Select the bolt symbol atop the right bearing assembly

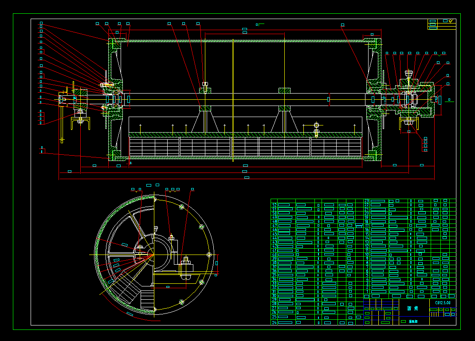pyautogui.click(x=409, y=73)
